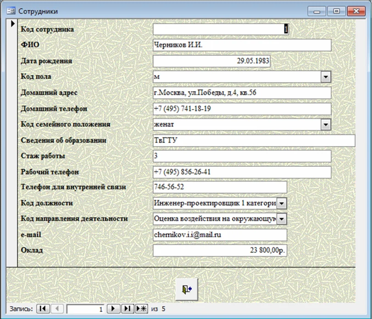Screen dimensions: 372x319
Task: Go to the first record via navigation icon
Action: pyautogui.click(x=42, y=308)
